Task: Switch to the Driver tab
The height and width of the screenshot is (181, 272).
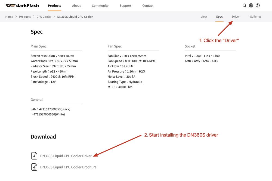Action: (236, 17)
